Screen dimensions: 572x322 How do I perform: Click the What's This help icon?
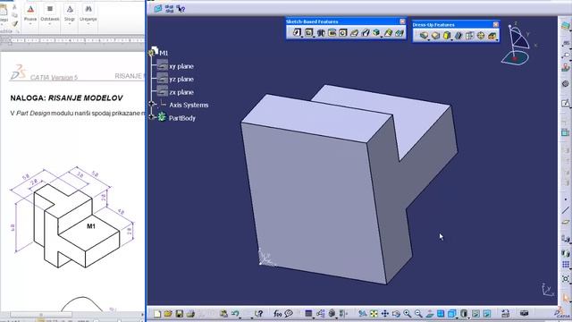(258, 314)
